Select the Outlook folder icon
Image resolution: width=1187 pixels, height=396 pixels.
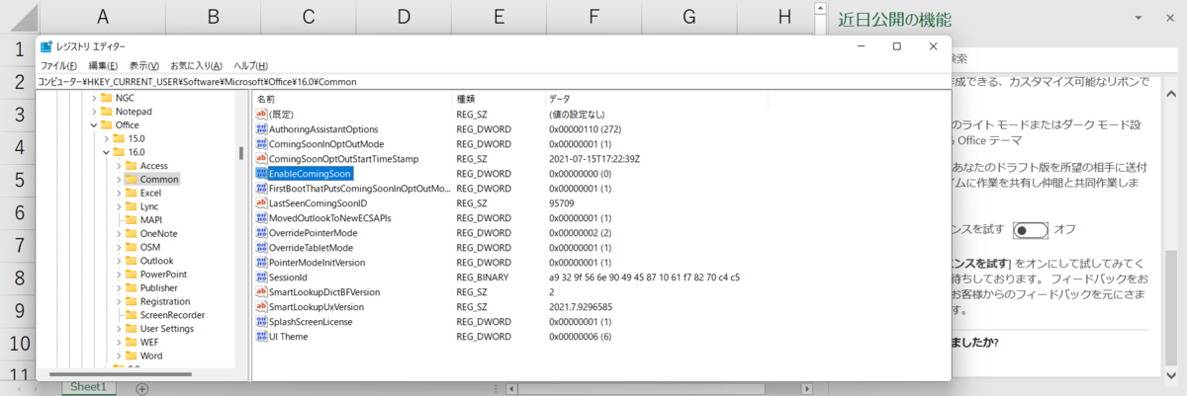tap(132, 261)
